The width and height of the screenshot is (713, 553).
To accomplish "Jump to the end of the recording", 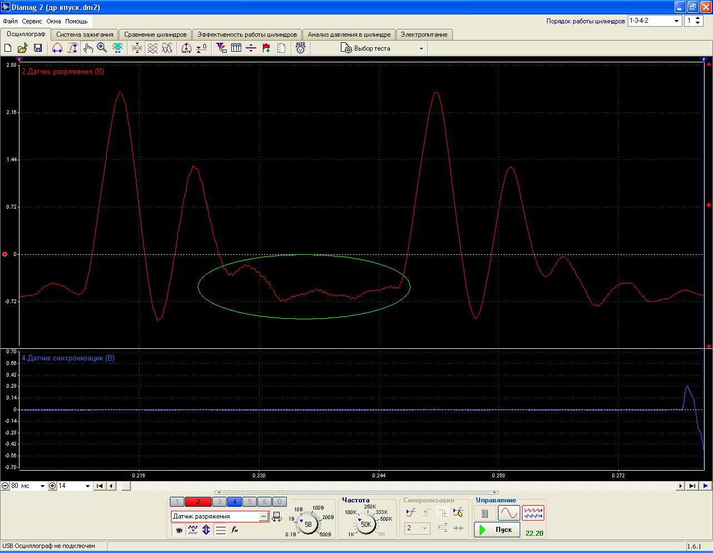I will pyautogui.click(x=692, y=486).
